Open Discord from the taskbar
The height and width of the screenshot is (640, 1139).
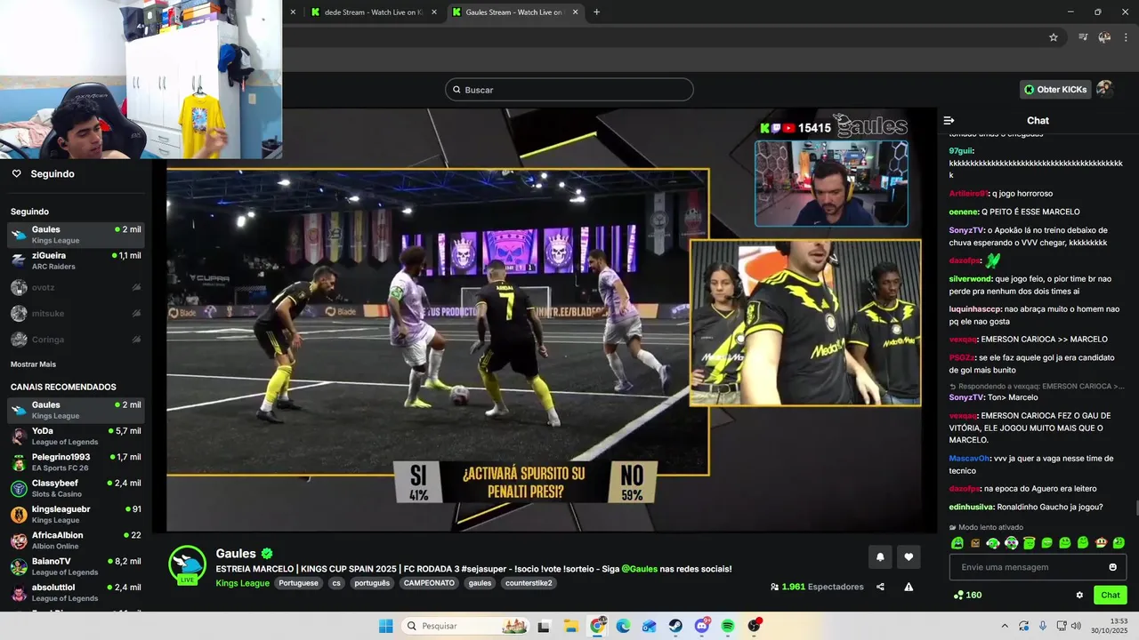[x=702, y=626]
